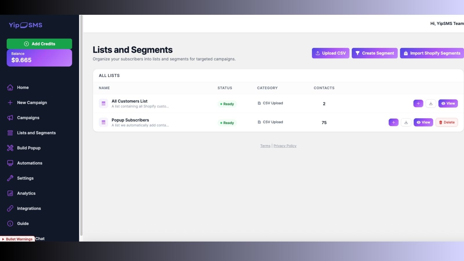The height and width of the screenshot is (261, 464).
Task: Delete the Popup Subscribers list
Action: (447, 122)
